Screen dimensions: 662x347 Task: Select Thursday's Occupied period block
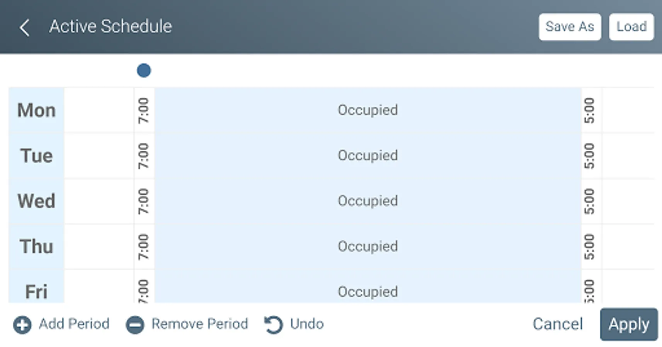click(x=368, y=247)
